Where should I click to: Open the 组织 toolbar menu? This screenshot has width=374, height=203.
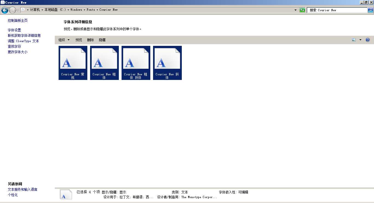64,40
